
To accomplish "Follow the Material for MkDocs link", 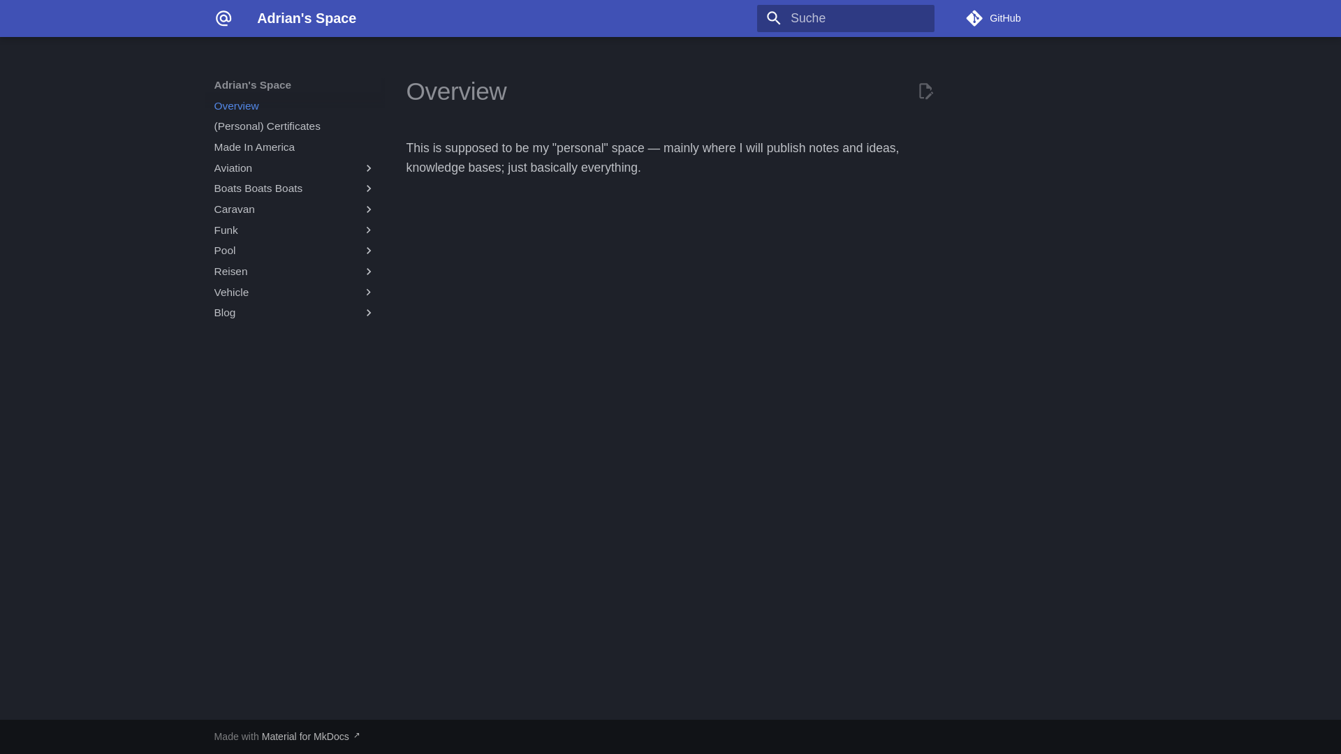I will pyautogui.click(x=305, y=737).
